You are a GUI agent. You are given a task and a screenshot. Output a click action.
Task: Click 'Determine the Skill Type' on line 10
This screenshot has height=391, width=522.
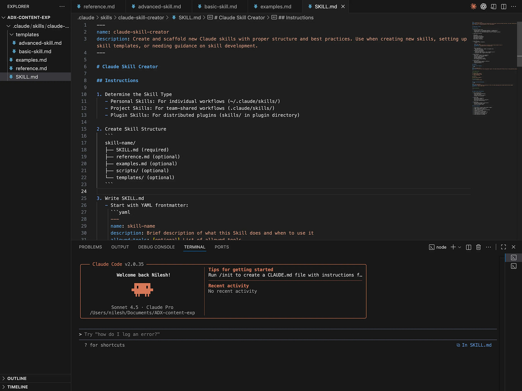[138, 94]
